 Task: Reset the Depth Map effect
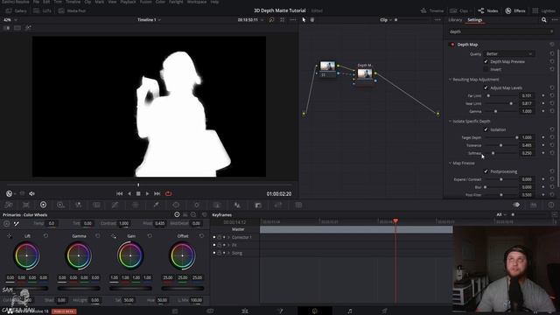(x=552, y=45)
